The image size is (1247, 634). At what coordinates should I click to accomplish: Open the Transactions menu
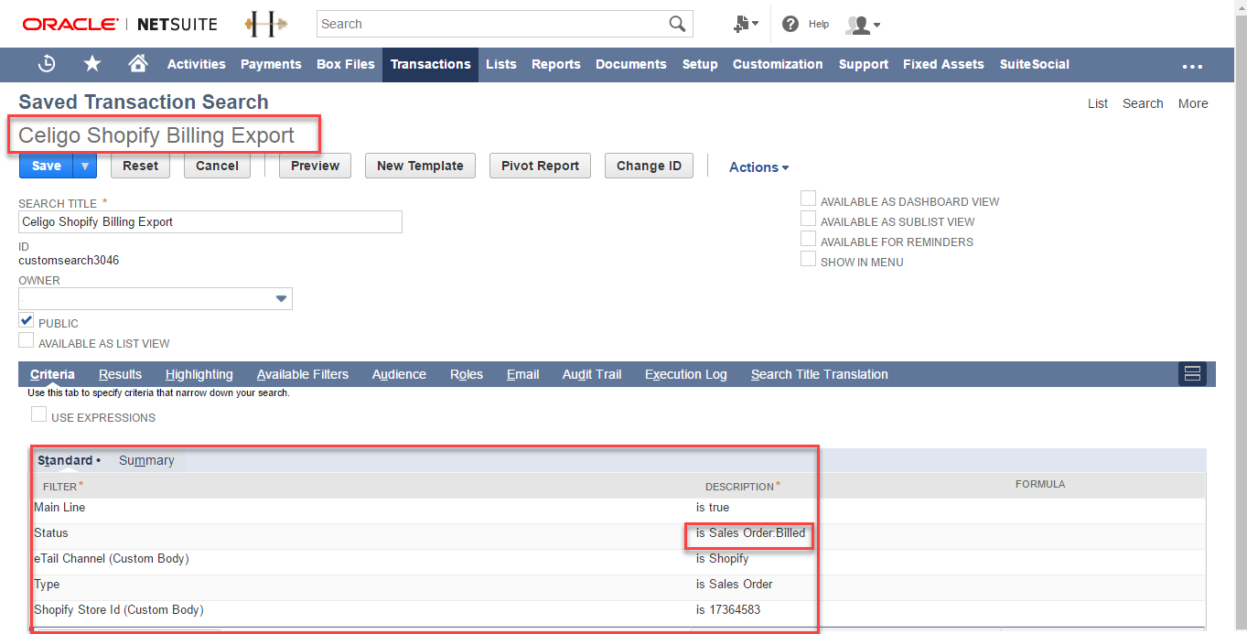pos(430,64)
